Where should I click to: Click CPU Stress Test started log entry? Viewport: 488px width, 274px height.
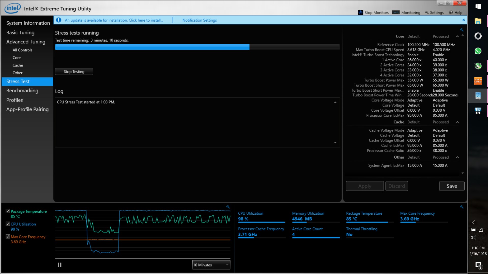(x=86, y=102)
